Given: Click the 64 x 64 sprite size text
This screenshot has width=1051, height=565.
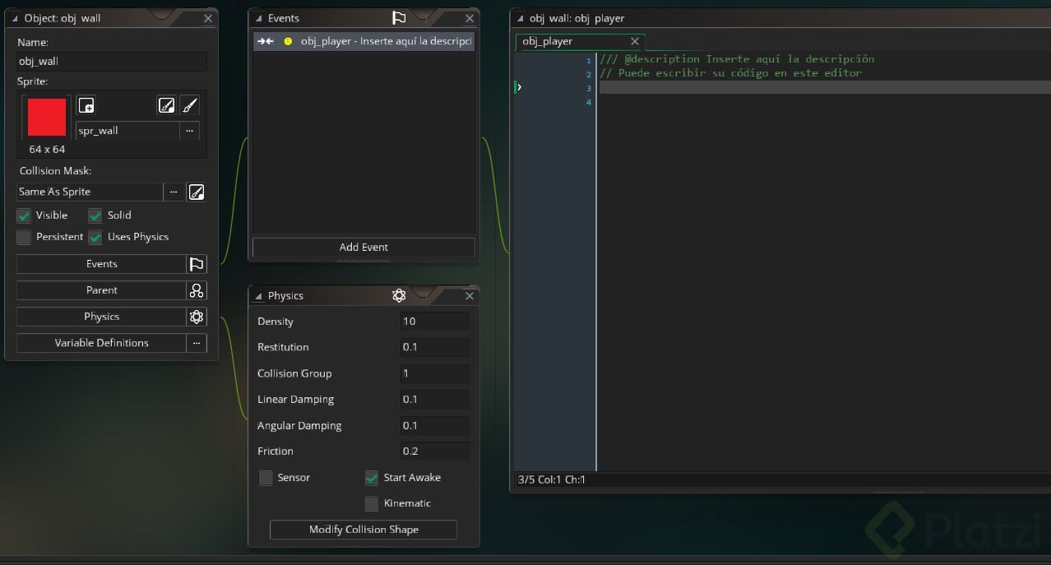Looking at the screenshot, I should [47, 150].
